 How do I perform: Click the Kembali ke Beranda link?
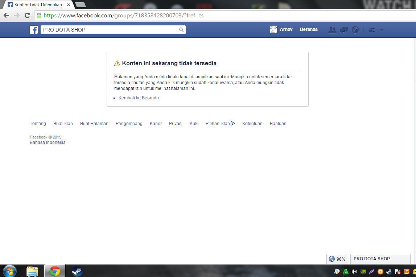[139, 98]
